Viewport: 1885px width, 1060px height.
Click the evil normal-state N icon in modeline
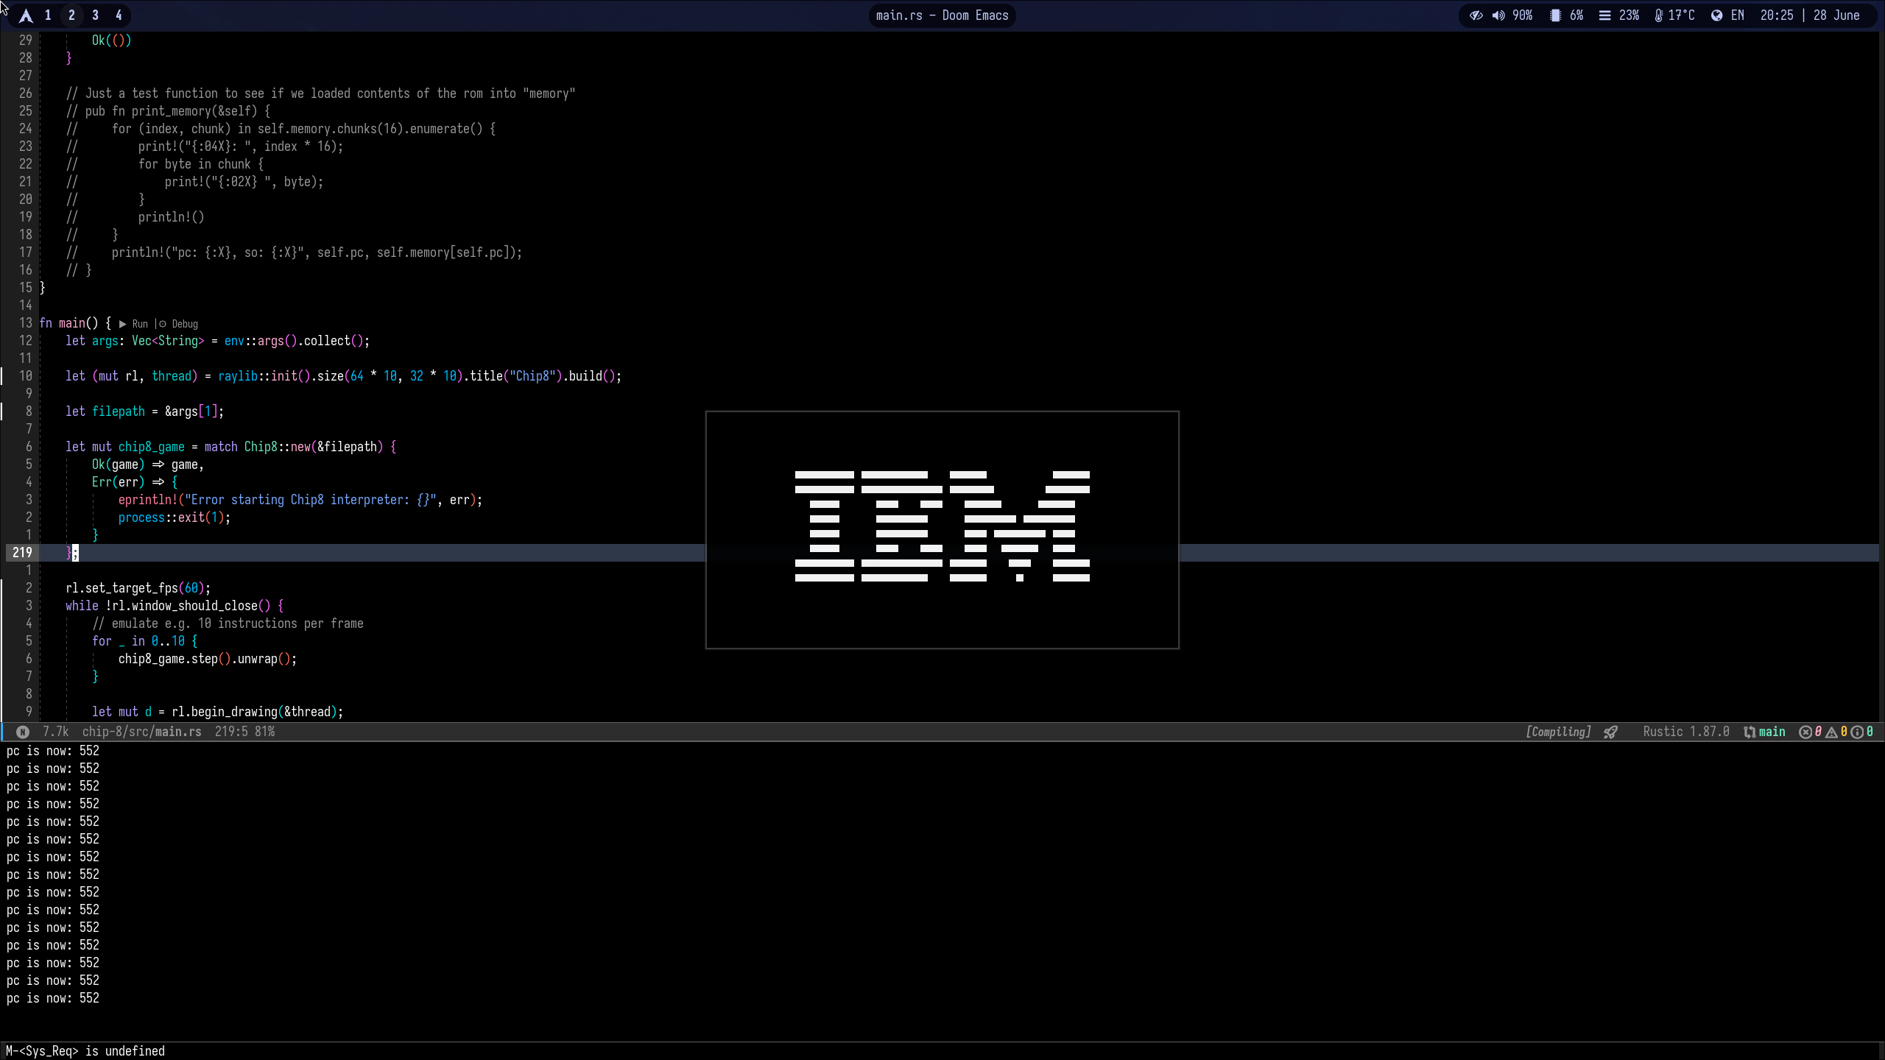pos(23,732)
